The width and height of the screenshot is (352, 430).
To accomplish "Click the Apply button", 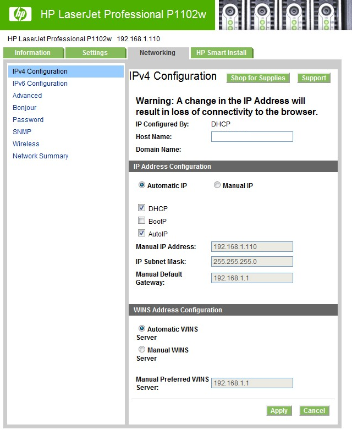I will (279, 411).
